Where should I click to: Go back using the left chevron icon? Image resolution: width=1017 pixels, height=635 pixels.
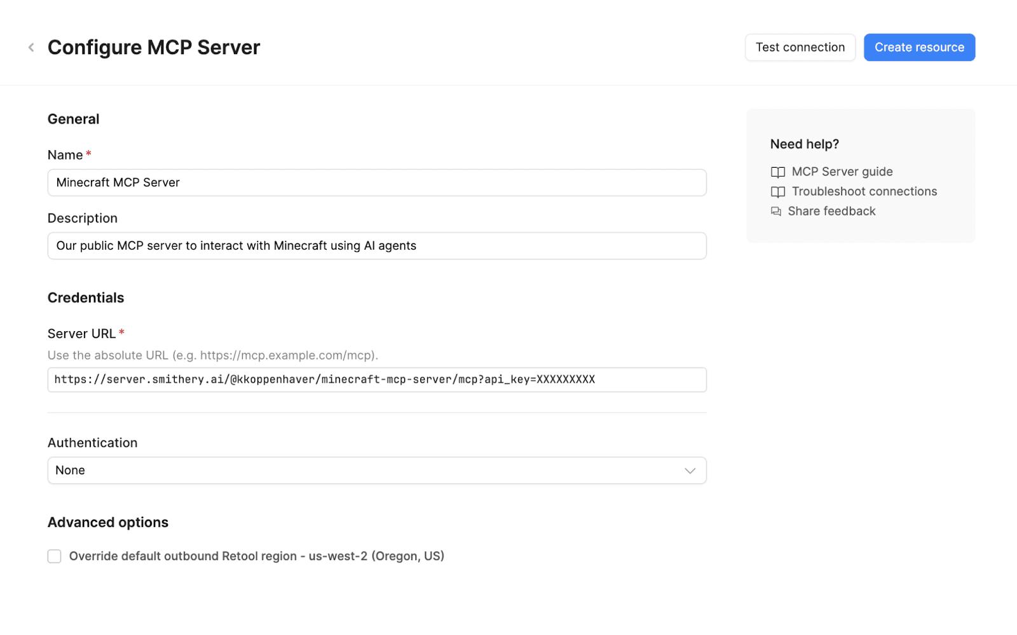(31, 48)
